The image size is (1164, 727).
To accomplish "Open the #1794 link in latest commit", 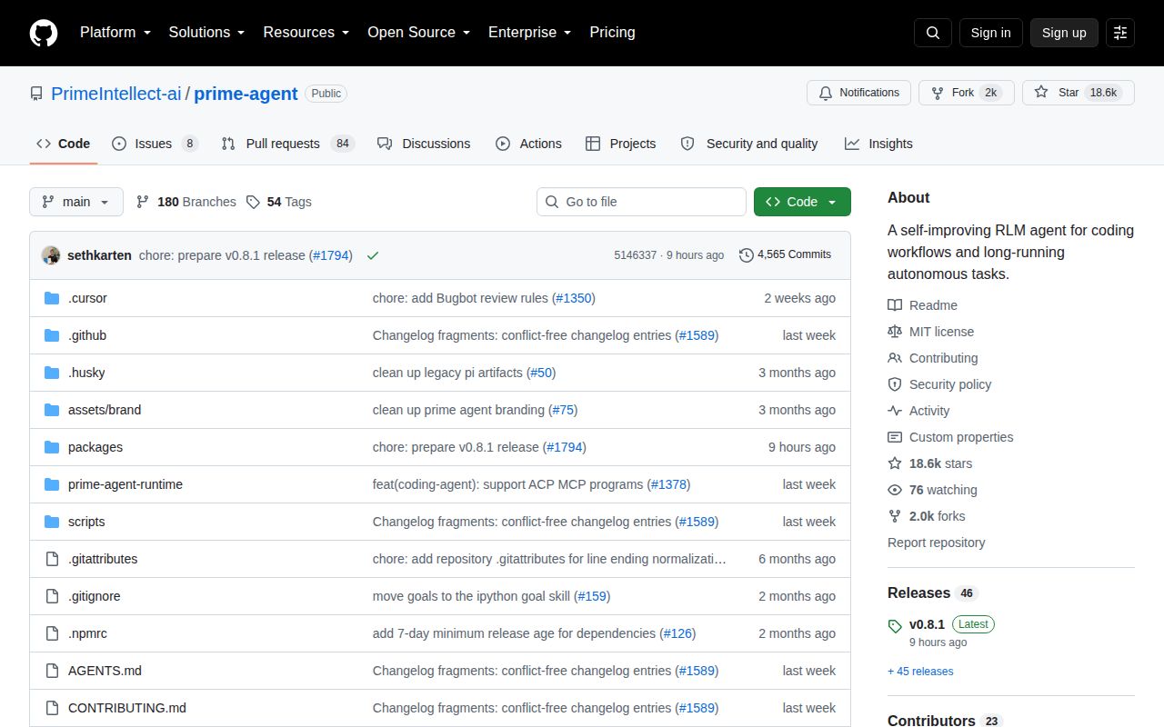I will point(331,255).
